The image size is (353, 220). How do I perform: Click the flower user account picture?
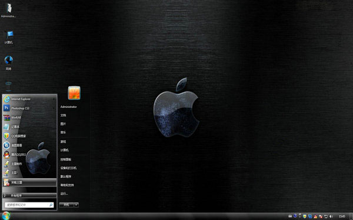(x=74, y=93)
